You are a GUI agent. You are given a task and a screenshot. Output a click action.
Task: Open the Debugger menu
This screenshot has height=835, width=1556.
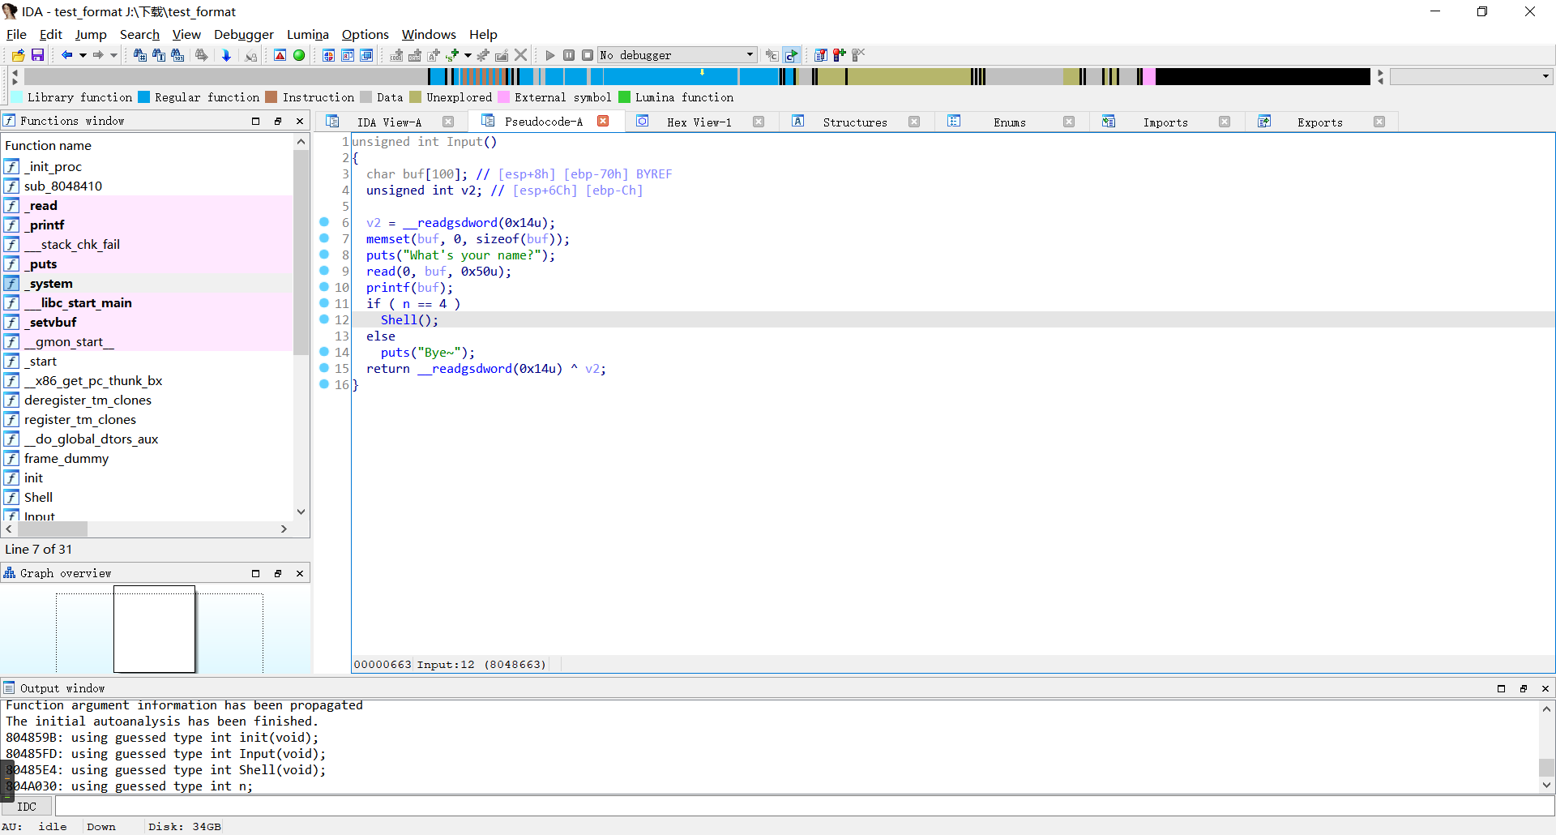point(243,34)
